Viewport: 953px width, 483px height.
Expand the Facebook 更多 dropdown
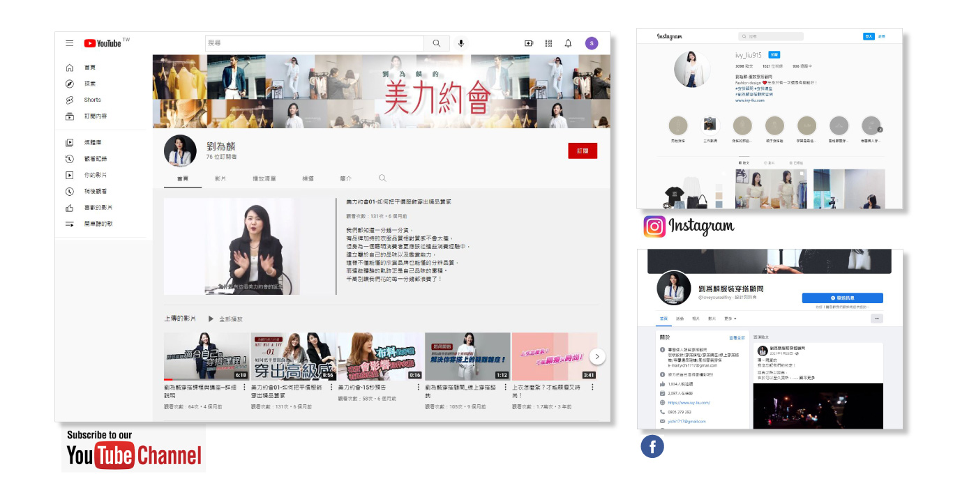pos(730,319)
